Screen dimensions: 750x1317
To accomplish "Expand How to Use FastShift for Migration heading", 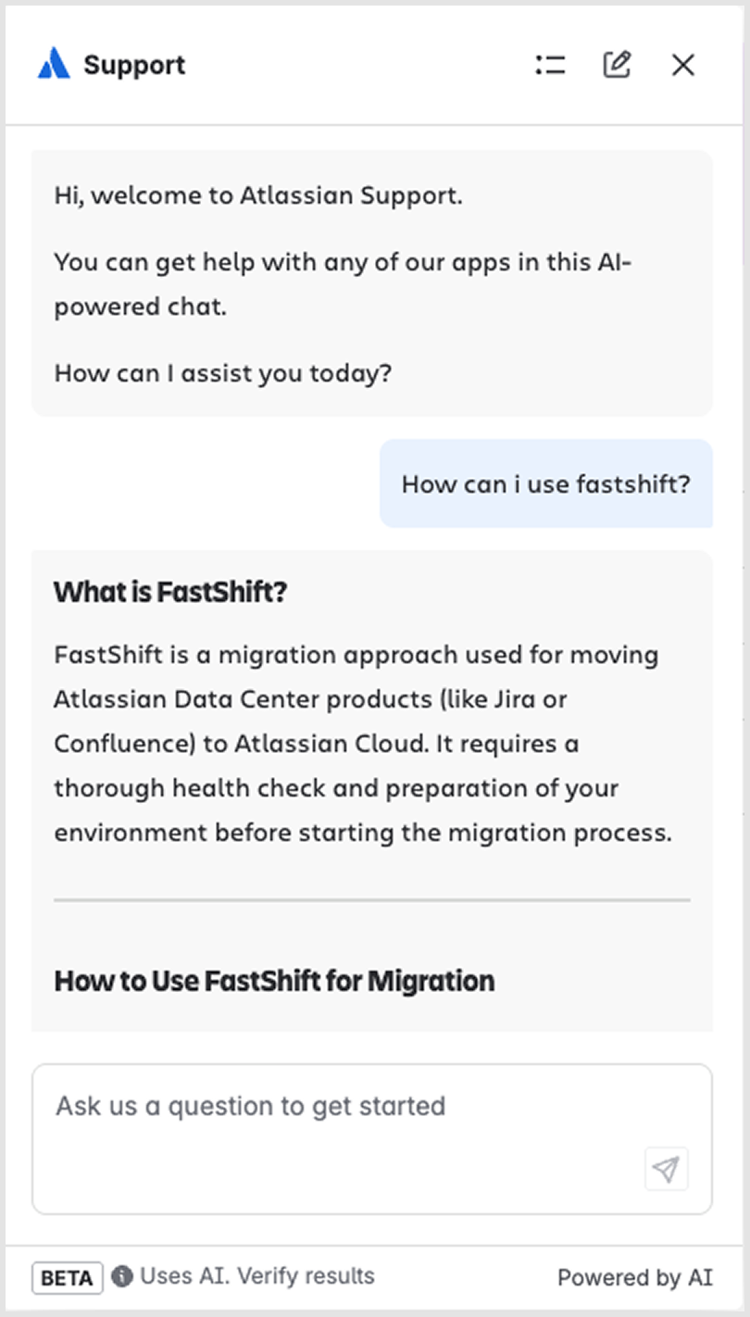I will (x=275, y=981).
